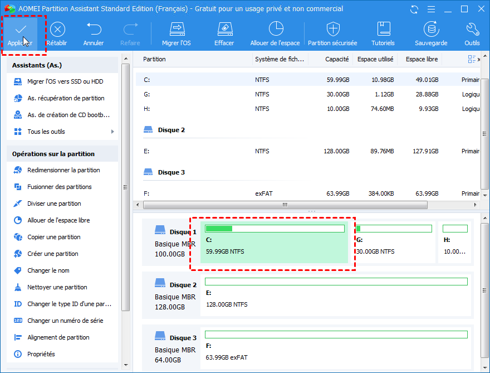The image size is (490, 373).
Task: Click the Annuler undo arrow
Action: click(94, 30)
